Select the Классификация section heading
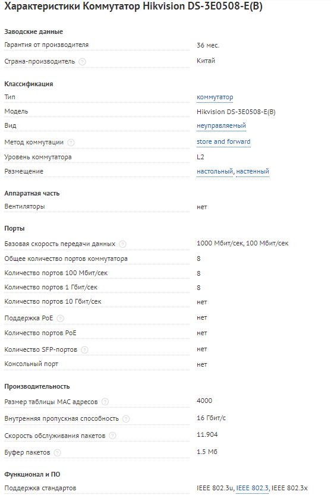331x498 pixels. [x=29, y=84]
